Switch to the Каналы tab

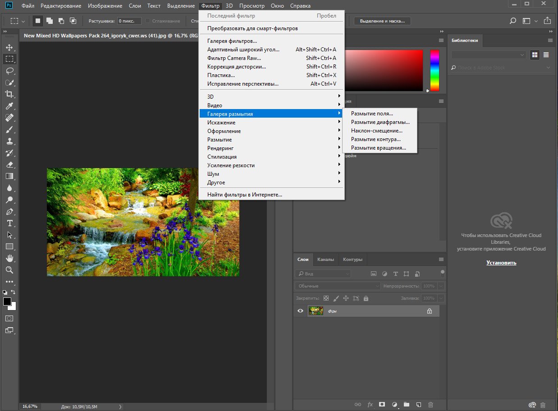(x=325, y=260)
